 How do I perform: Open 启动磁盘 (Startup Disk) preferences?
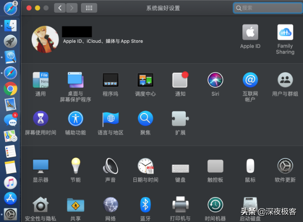(x=250, y=205)
